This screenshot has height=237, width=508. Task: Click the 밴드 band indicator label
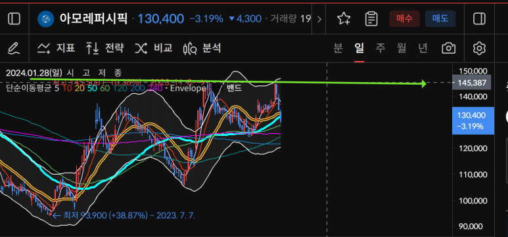pyautogui.click(x=233, y=88)
